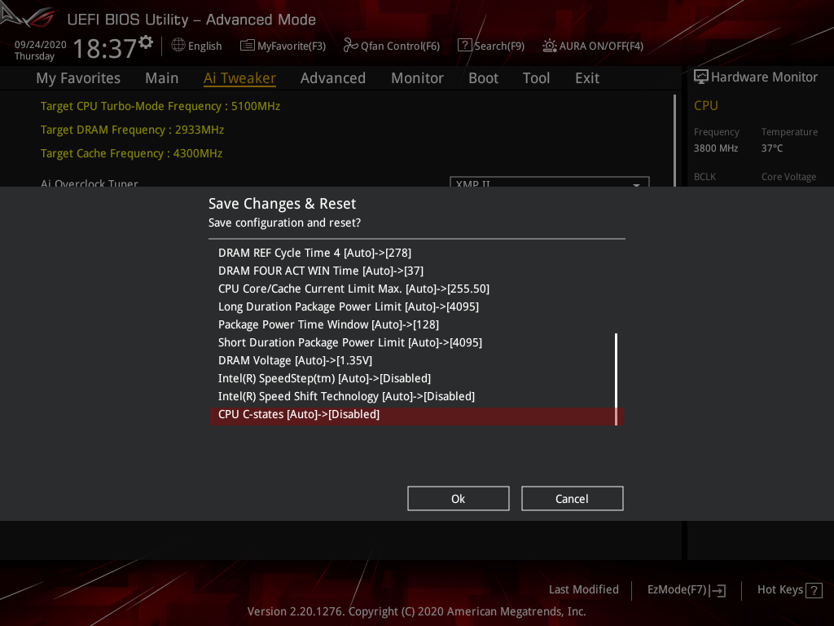834x626 pixels.
Task: Switch to the Boot tab
Action: [x=484, y=78]
